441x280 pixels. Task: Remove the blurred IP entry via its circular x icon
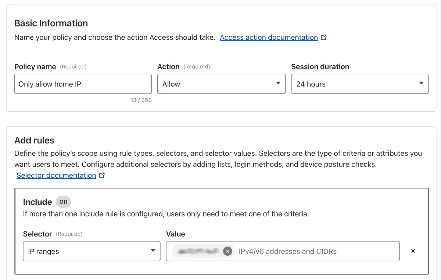227,251
